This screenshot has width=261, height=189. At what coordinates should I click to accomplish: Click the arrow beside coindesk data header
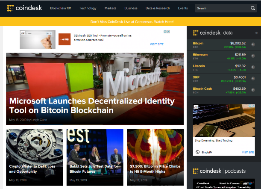click(x=256, y=33)
